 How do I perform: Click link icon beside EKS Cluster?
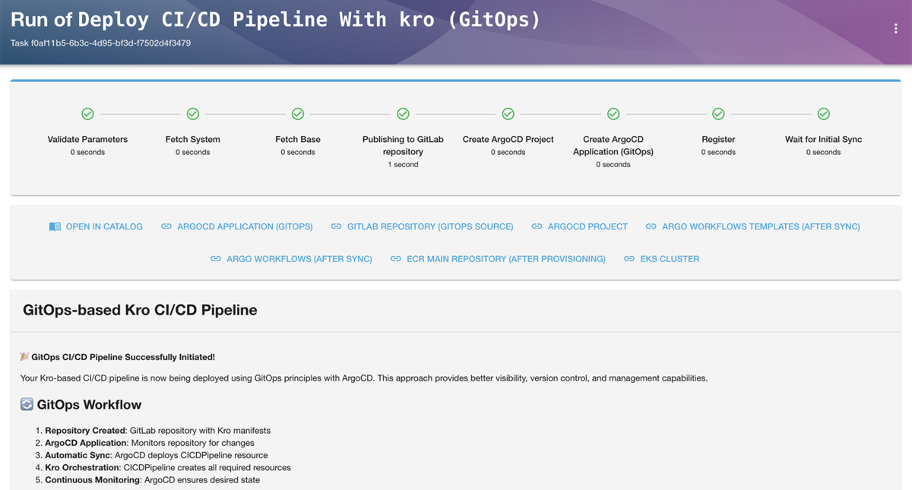pyautogui.click(x=629, y=259)
